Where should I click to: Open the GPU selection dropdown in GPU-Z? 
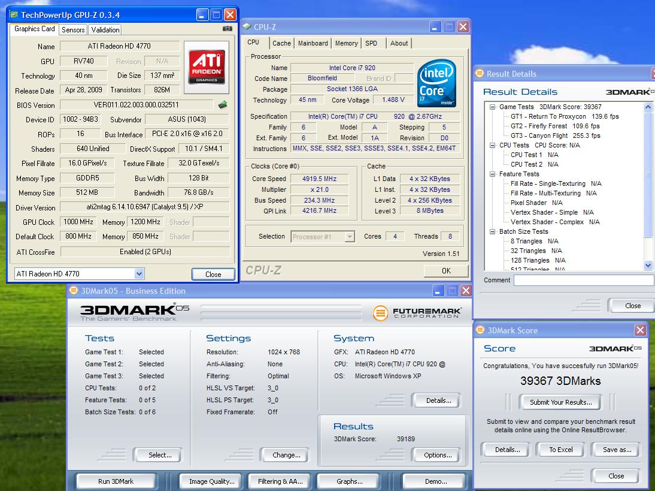coord(140,273)
